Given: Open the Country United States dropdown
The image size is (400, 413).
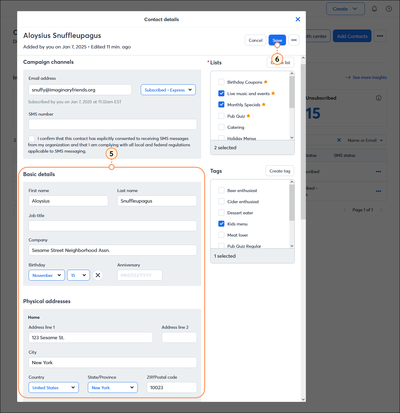Looking at the screenshot, I should [54, 387].
